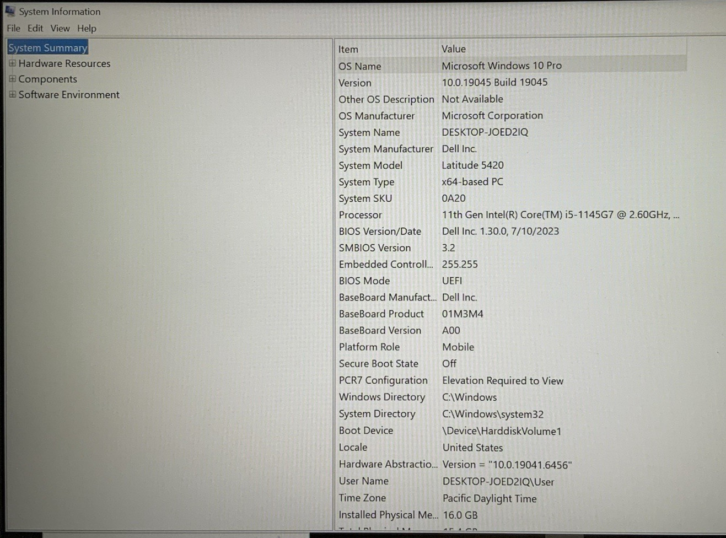Click the value 3.2

point(449,248)
